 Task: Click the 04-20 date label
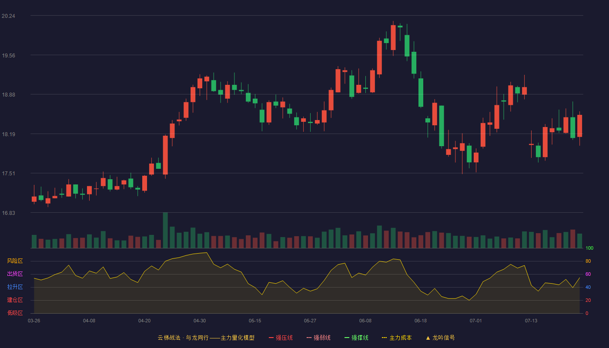pos(144,321)
